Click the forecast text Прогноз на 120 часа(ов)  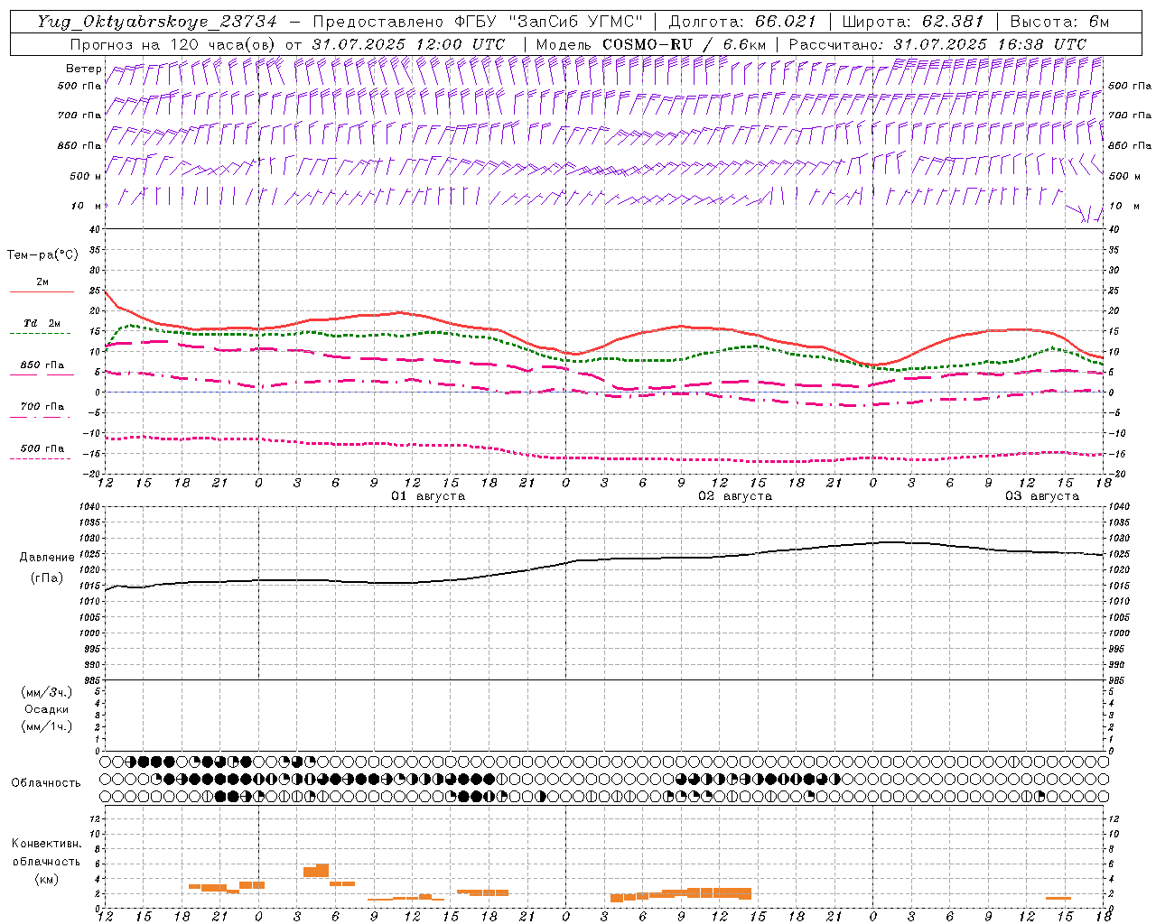pyautogui.click(x=174, y=44)
